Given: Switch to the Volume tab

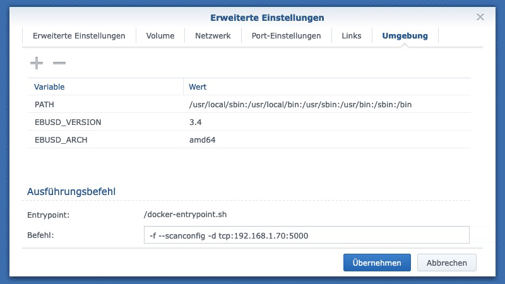Looking at the screenshot, I should pos(160,36).
